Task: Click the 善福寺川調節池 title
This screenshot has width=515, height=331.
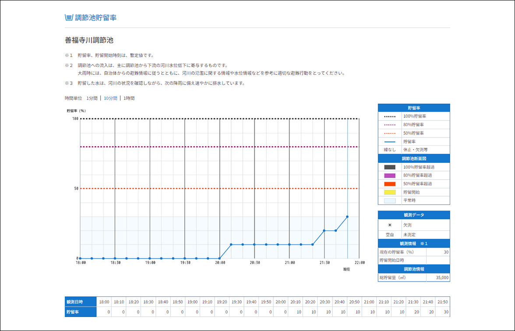Action: [89, 40]
